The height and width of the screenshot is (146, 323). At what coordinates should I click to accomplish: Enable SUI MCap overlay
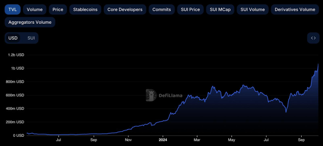(220, 9)
